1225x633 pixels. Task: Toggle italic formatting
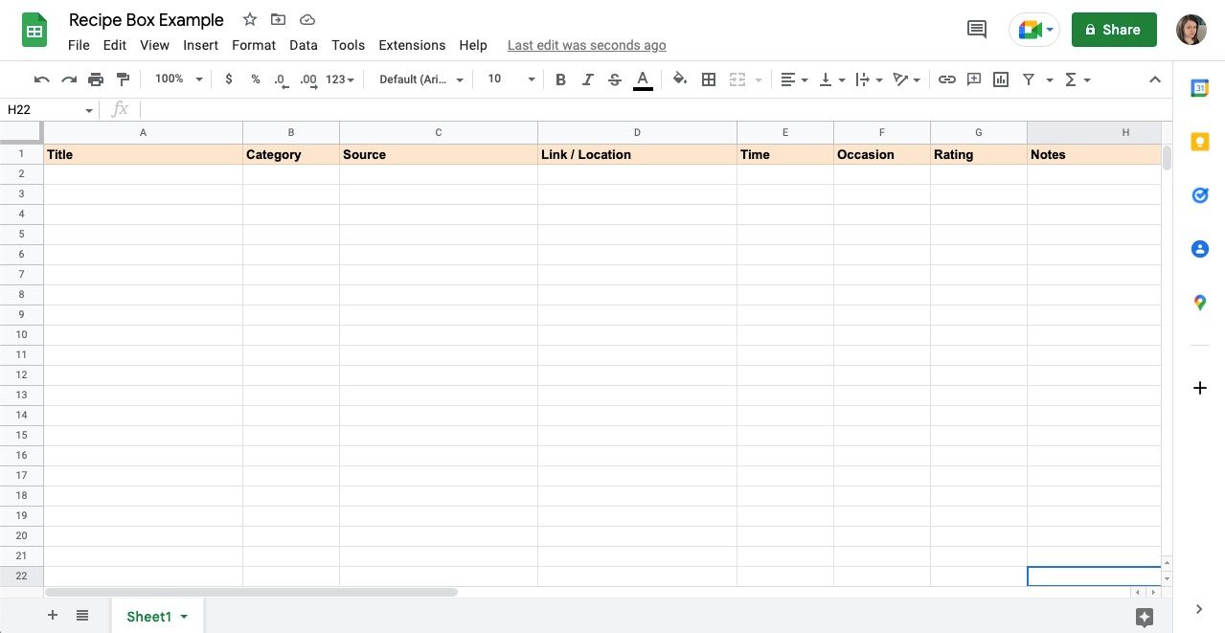click(588, 79)
